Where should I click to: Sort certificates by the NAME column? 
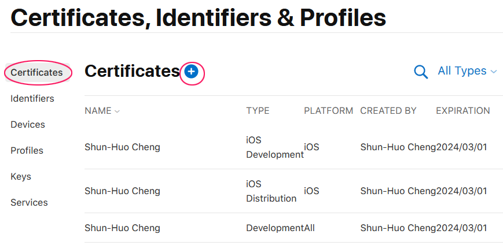(x=102, y=111)
